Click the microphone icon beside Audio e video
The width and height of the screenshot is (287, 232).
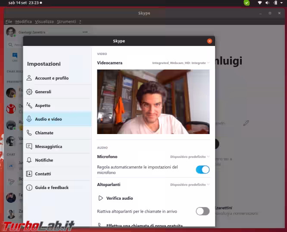pyautogui.click(x=29, y=119)
